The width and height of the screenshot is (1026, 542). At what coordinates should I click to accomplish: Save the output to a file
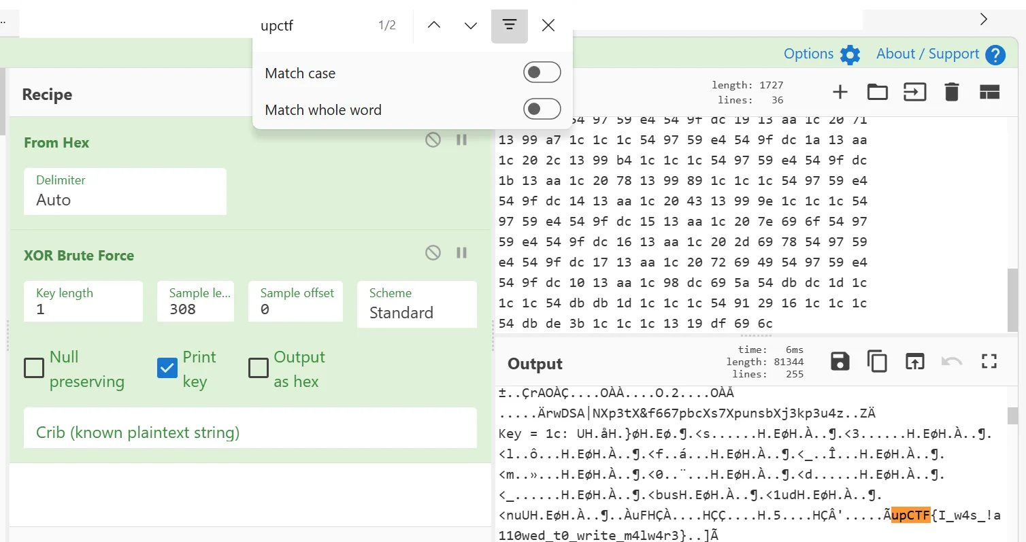click(x=840, y=361)
